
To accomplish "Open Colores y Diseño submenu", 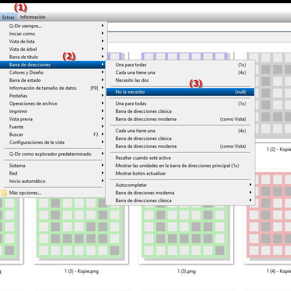I will point(53,73).
